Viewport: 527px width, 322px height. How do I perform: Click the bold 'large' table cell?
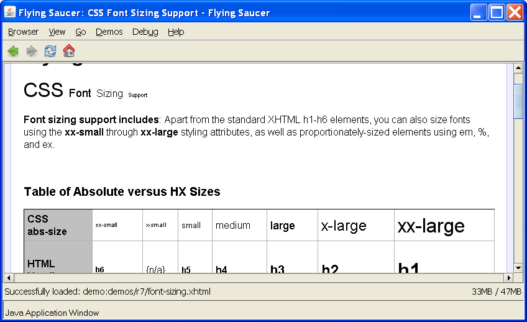pos(293,225)
